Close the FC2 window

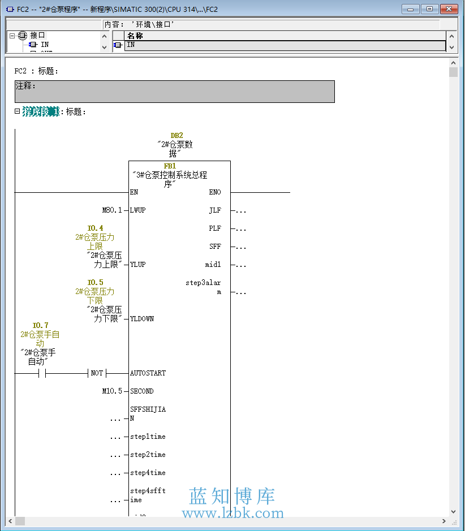449,9
